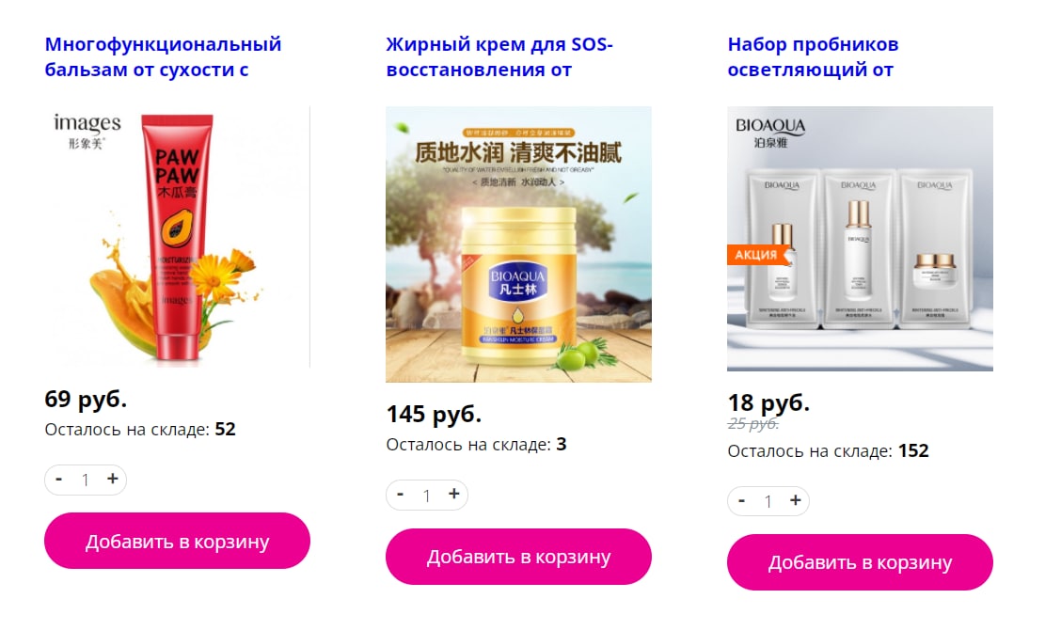Decrease quantity of the 18 руб. sample set
Viewport: 1061px width, 630px height.
click(x=741, y=501)
